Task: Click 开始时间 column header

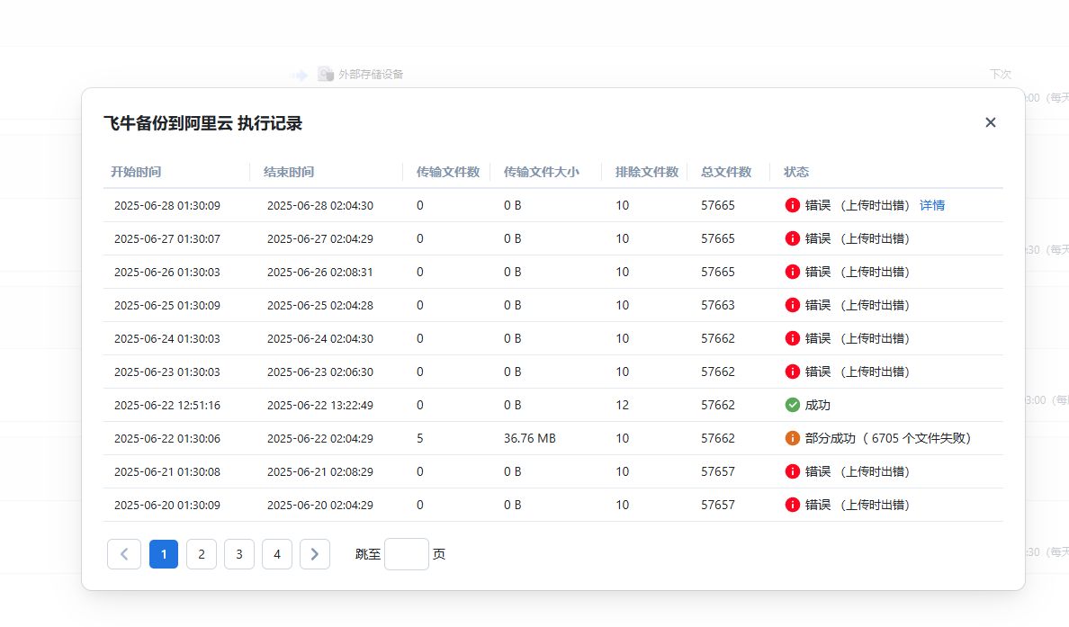Action: 136,172
